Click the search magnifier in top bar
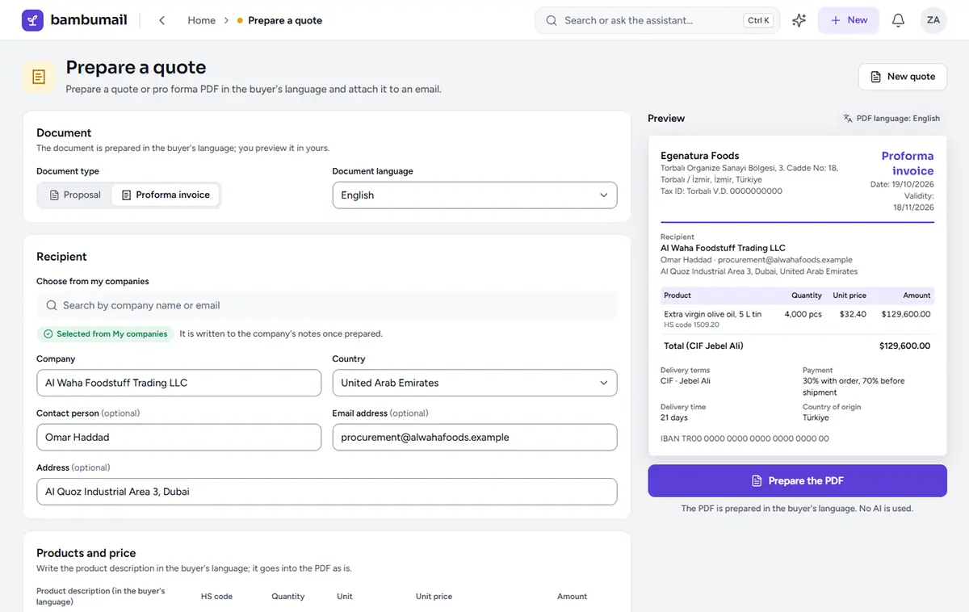This screenshot has width=969, height=612. 552,20
